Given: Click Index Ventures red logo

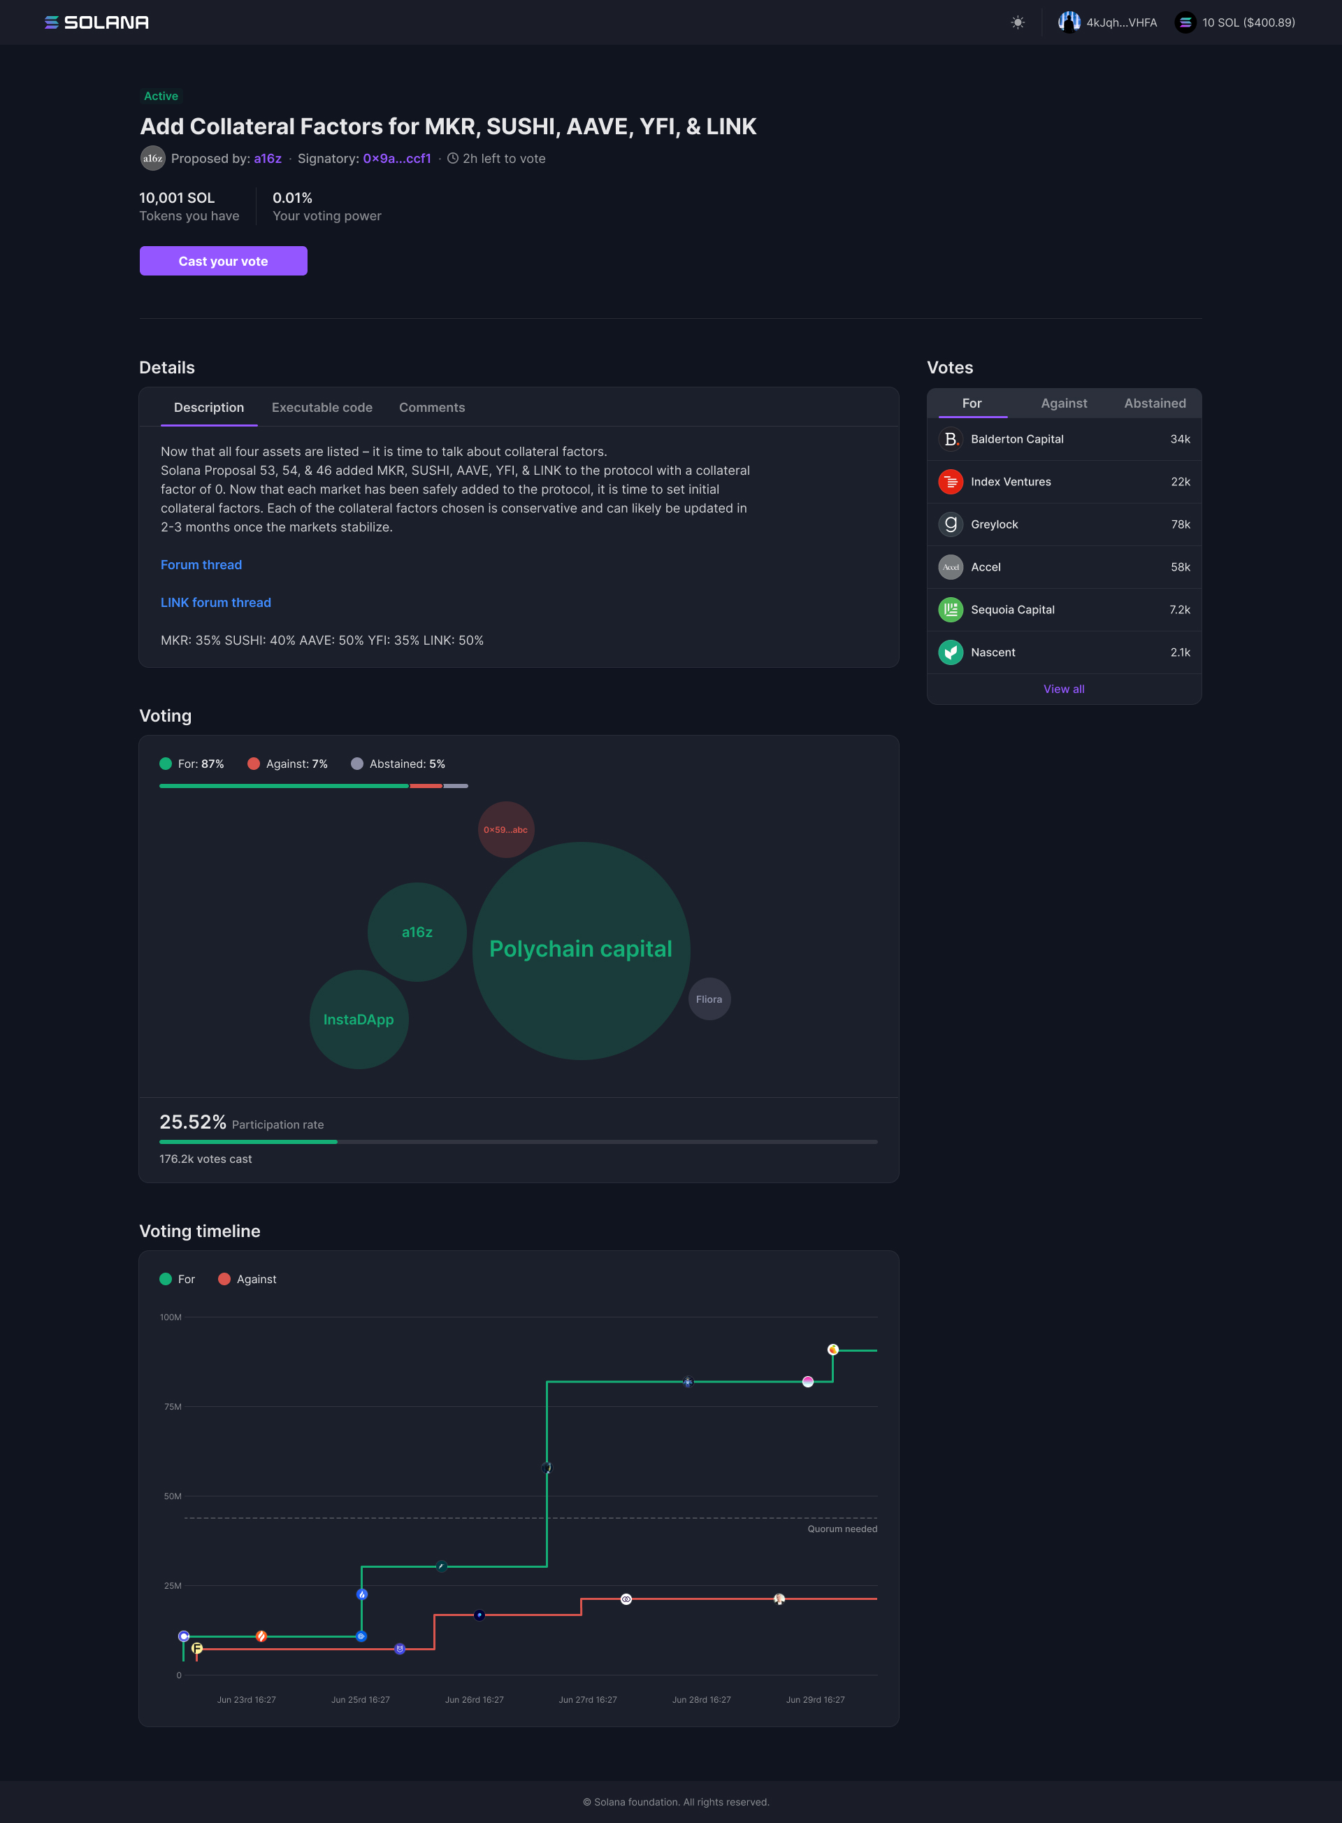Looking at the screenshot, I should point(951,482).
